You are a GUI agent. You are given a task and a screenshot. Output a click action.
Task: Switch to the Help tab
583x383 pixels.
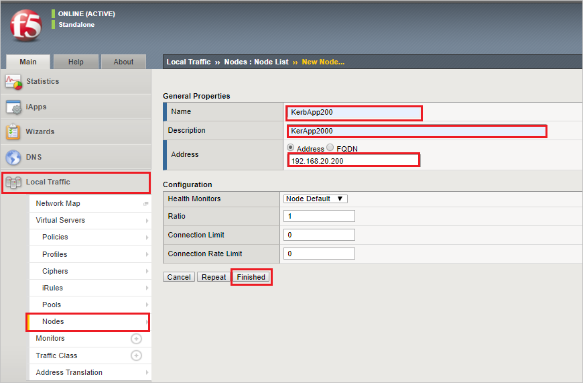tap(76, 62)
